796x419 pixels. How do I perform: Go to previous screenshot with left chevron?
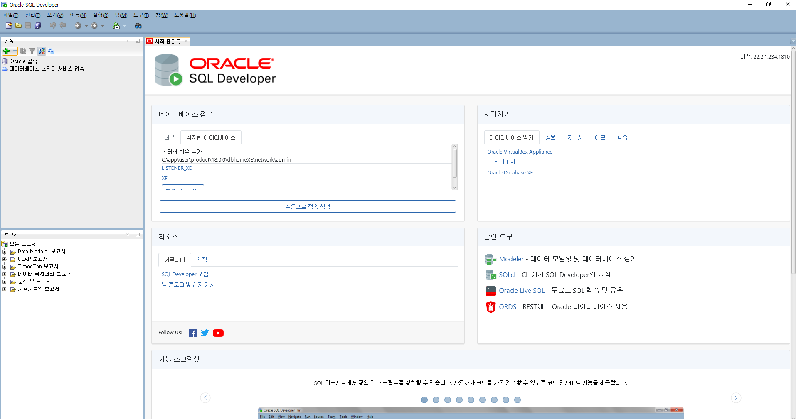click(x=205, y=398)
